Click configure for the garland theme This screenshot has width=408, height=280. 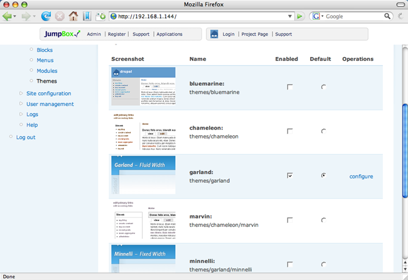(x=361, y=177)
